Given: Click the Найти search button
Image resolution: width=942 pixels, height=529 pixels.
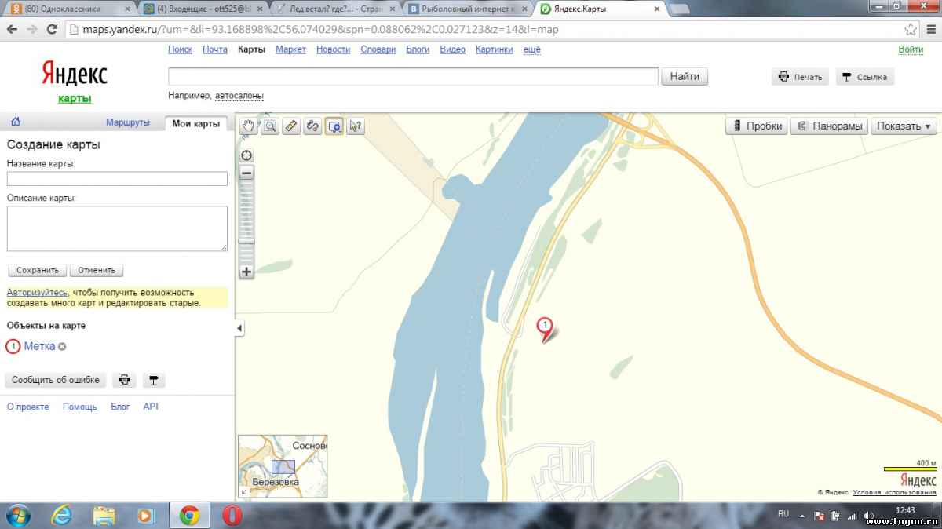Looking at the screenshot, I should [x=685, y=76].
